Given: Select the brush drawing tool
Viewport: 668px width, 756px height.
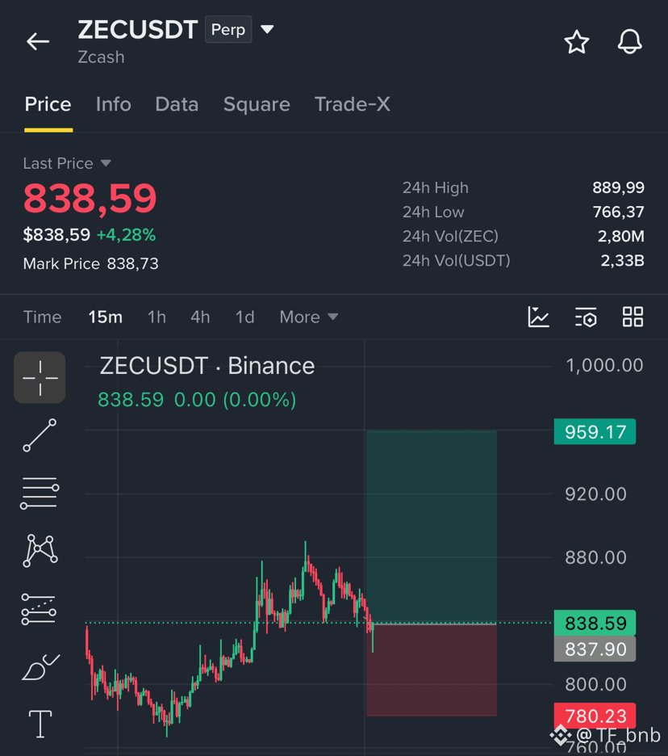Looking at the screenshot, I should click(40, 667).
